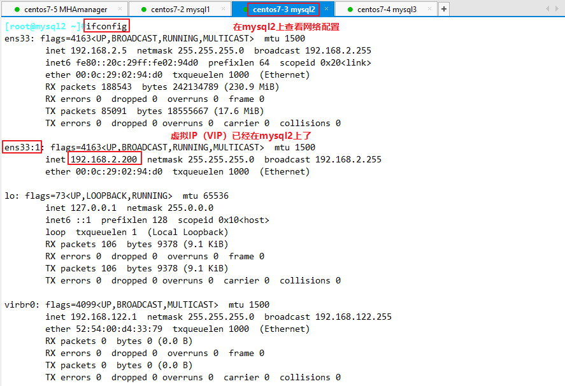Click IP address 192.168.2.5
The image size is (565, 386).
pyautogui.click(x=99, y=50)
